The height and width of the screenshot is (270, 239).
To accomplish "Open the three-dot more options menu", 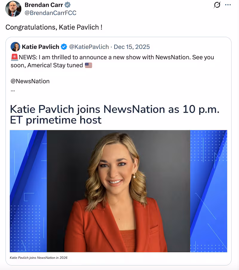I will click(228, 5).
